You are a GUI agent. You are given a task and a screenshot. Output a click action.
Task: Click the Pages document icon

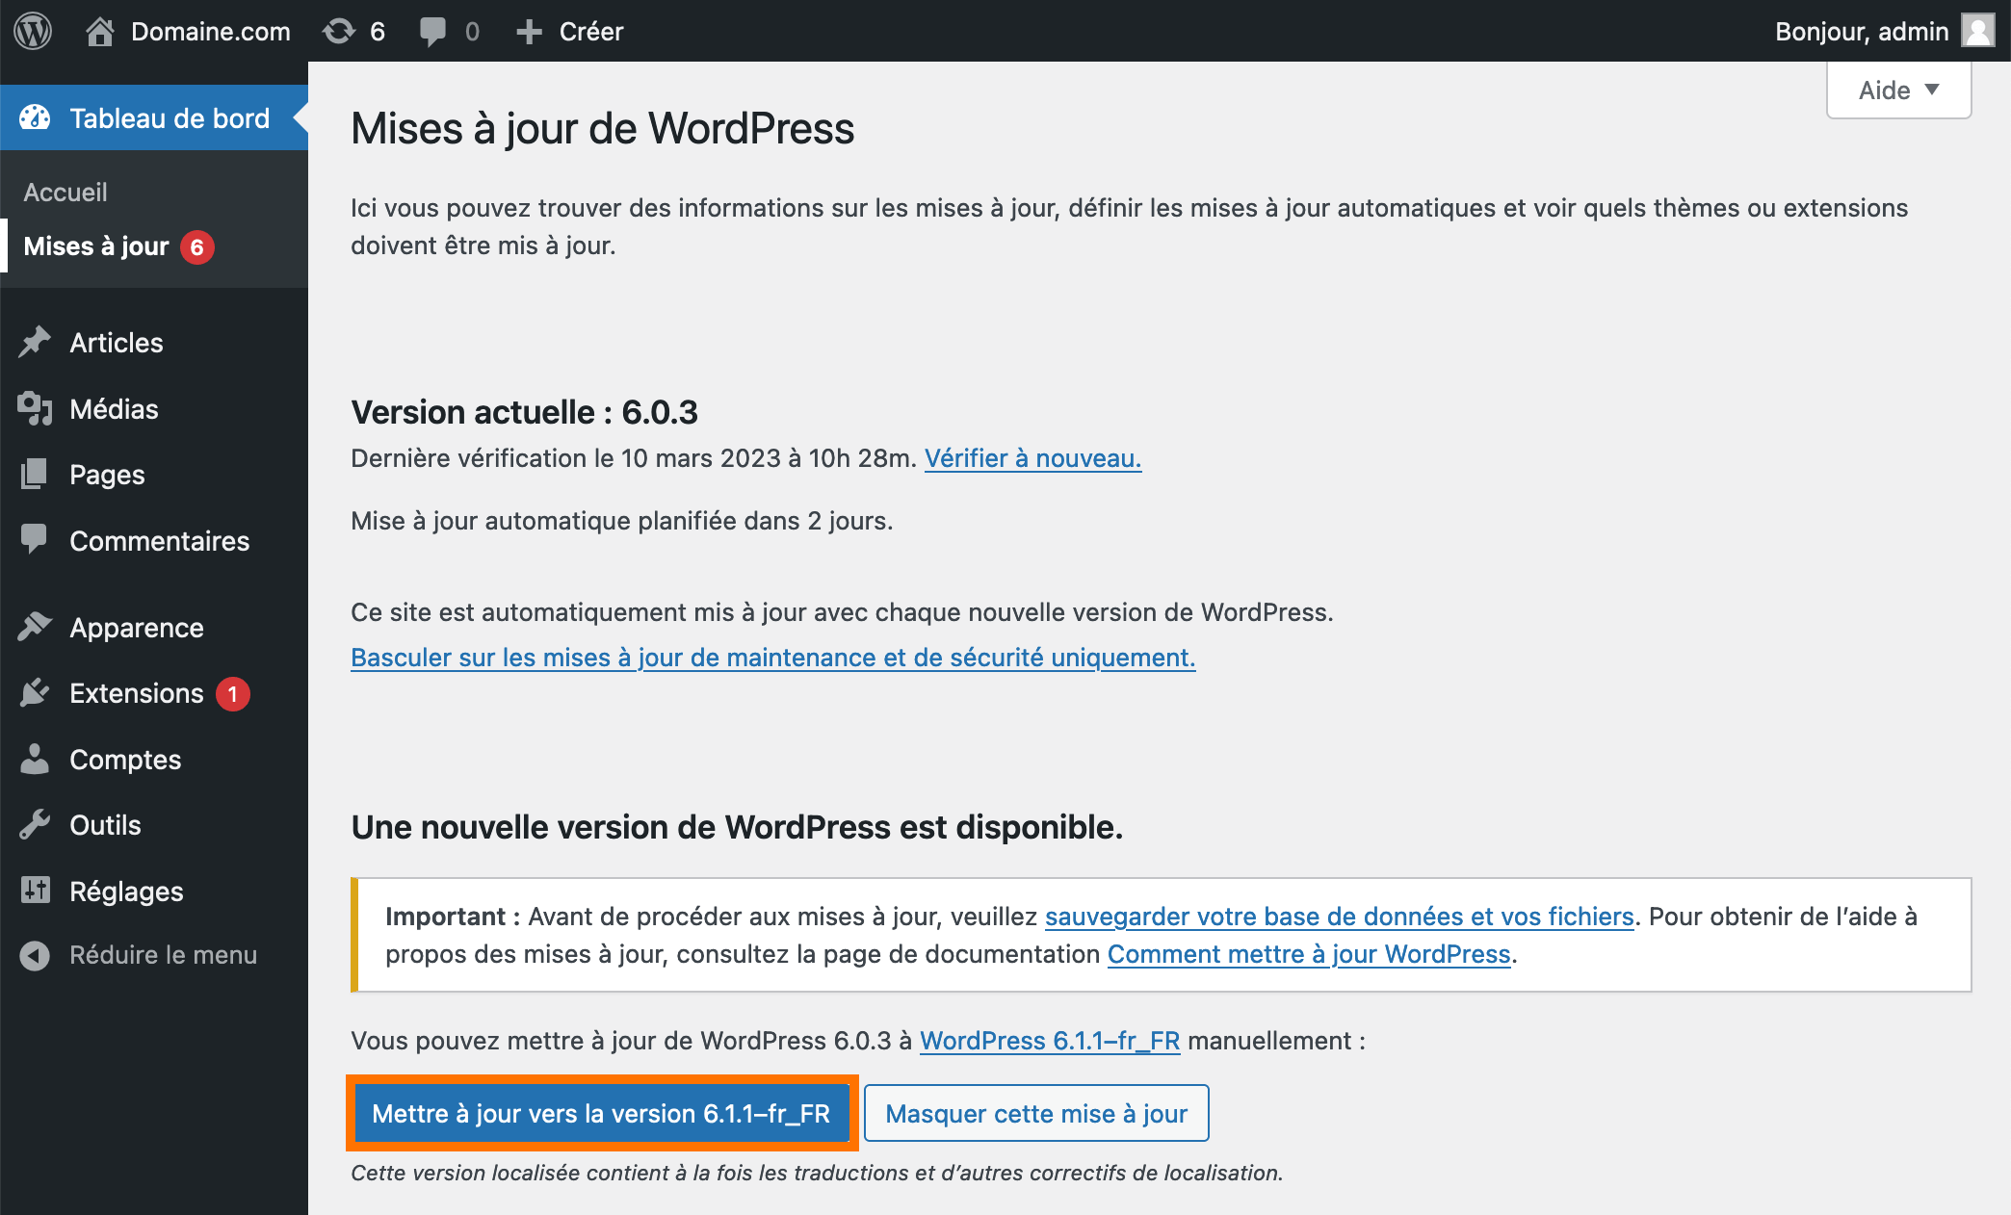36,474
